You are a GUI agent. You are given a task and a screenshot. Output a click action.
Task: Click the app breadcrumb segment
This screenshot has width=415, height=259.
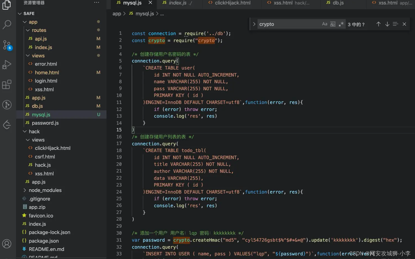click(117, 14)
